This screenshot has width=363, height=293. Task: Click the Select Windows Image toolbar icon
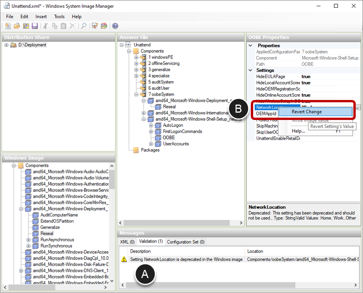pos(26,26)
